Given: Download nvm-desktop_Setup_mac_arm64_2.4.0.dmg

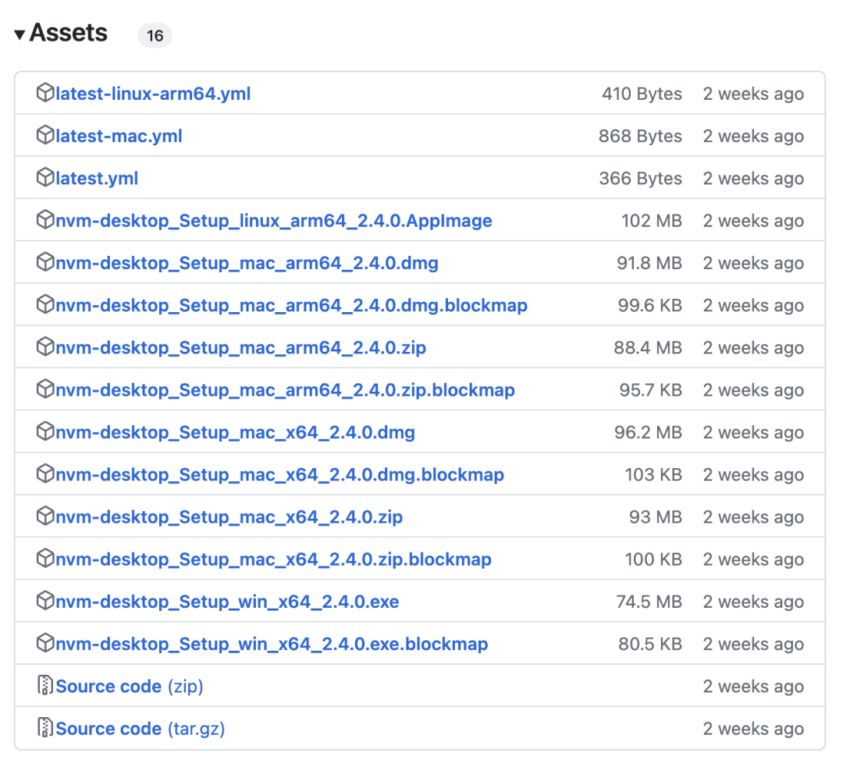Looking at the screenshot, I should [247, 263].
